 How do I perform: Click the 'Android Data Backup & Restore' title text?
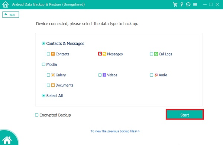(48, 4)
